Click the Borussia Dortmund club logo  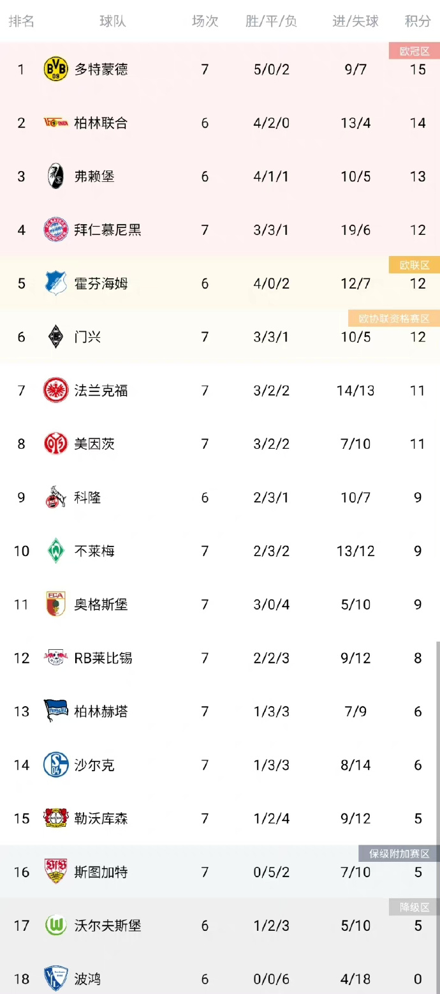pos(55,69)
